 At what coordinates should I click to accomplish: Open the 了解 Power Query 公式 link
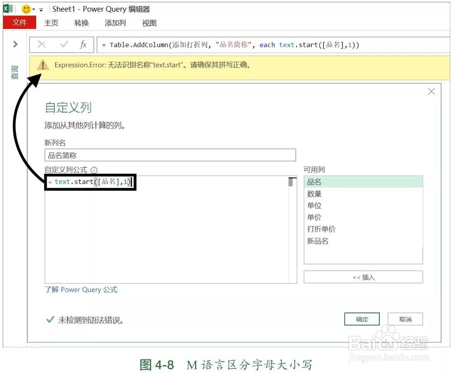(81, 290)
